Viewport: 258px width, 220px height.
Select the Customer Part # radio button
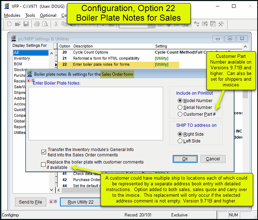click(180, 114)
